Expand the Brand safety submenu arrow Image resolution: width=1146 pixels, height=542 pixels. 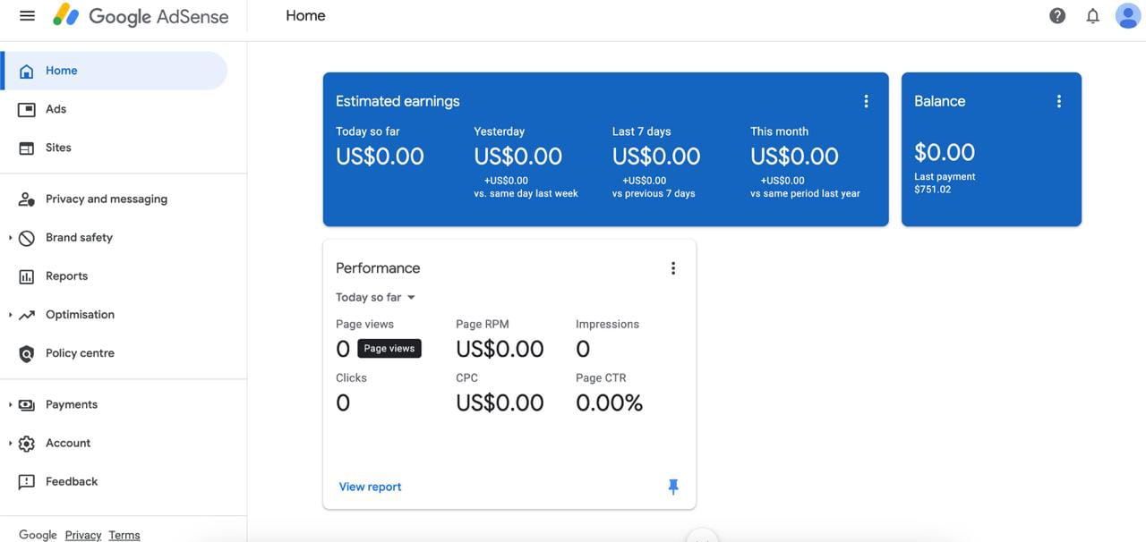point(10,238)
